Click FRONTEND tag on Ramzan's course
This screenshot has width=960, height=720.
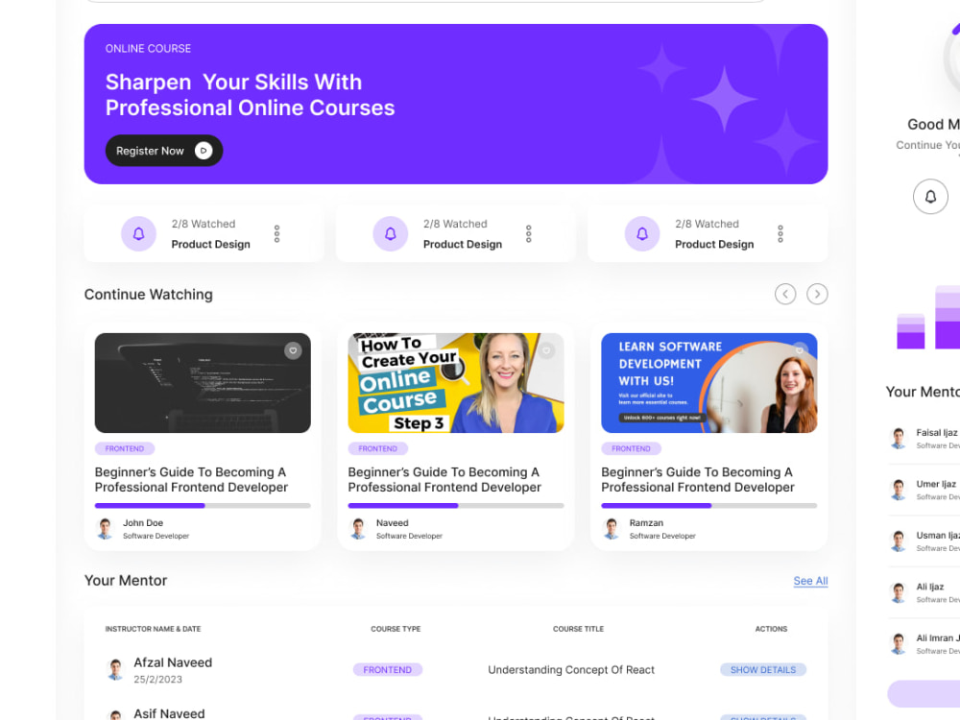(x=632, y=448)
